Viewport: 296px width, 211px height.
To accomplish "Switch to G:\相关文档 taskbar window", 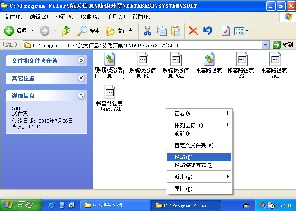I will point(116,205).
